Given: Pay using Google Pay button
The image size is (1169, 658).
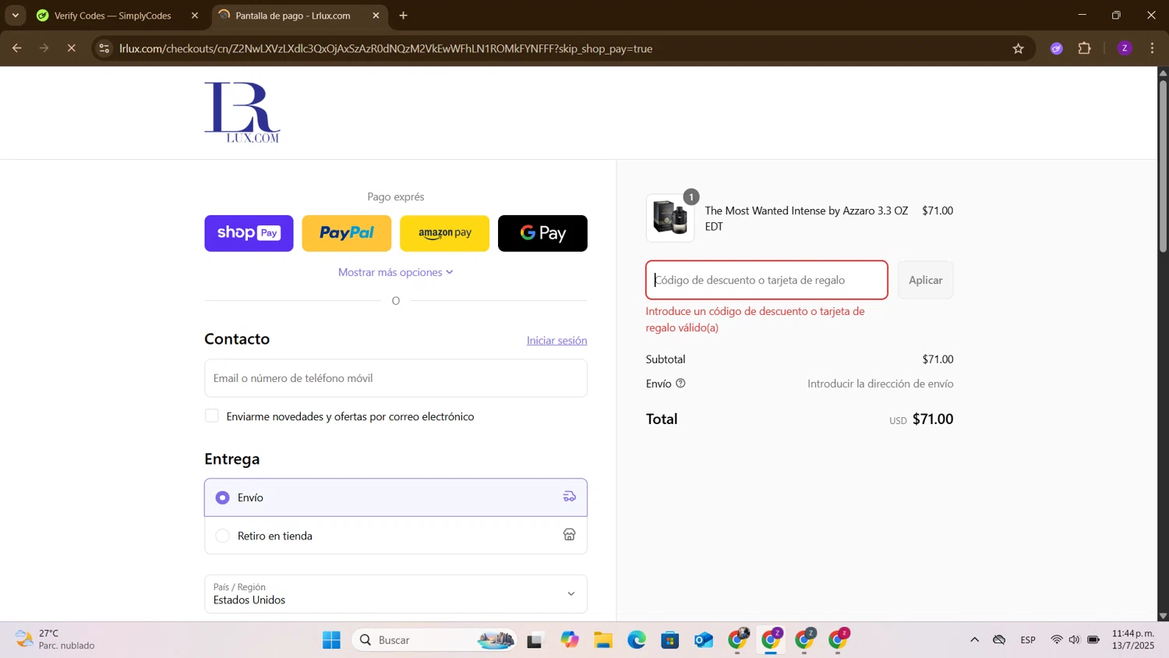Looking at the screenshot, I should pos(542,233).
